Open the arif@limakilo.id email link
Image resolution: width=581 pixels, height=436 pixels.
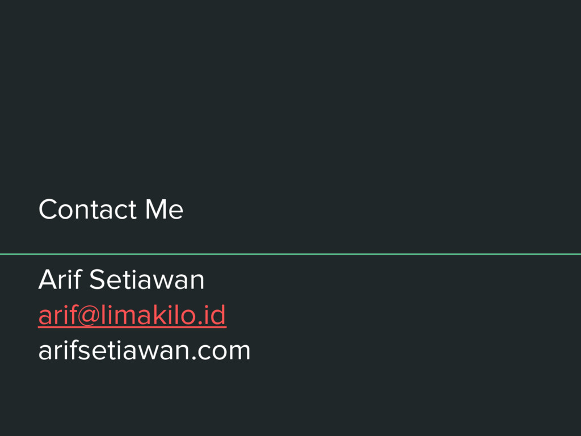coord(132,315)
